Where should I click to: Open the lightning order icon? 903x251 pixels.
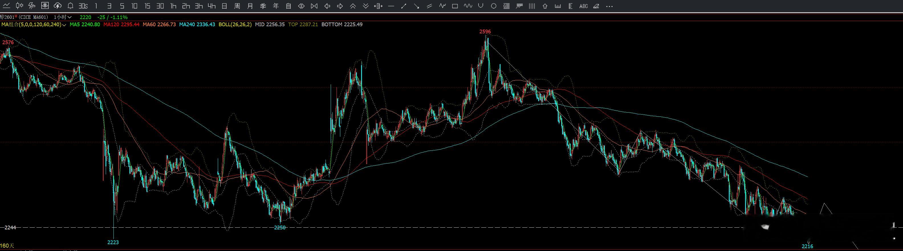(x=32, y=6)
